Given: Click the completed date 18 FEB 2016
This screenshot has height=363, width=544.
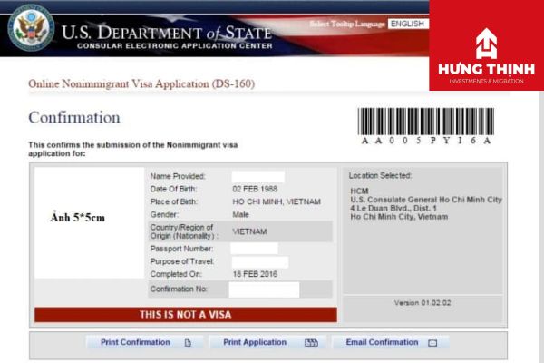Looking at the screenshot, I should 255,274.
